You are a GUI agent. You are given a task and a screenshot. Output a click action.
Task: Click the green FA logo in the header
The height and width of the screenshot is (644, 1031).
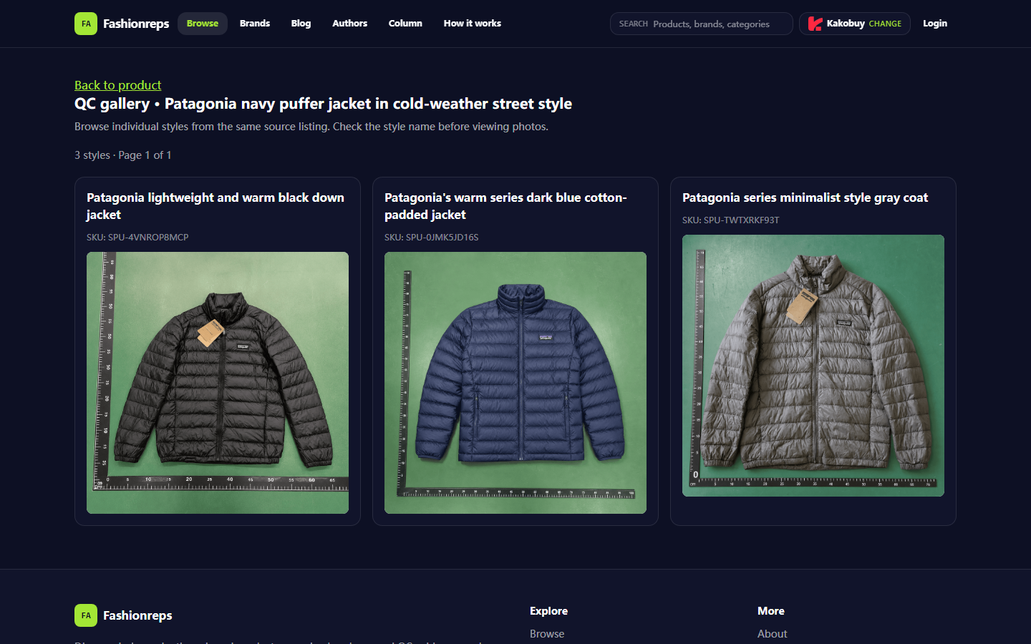tap(86, 24)
